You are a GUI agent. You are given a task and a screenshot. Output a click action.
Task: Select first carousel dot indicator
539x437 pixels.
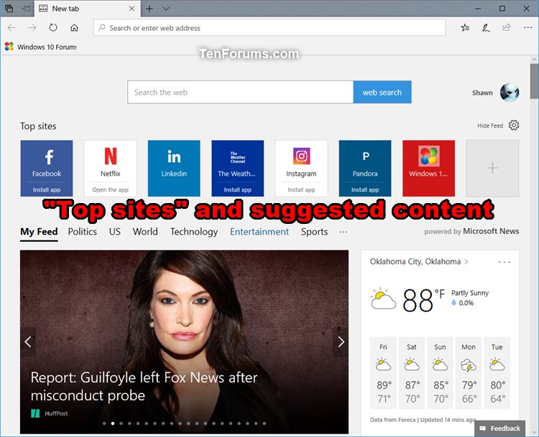(104, 423)
